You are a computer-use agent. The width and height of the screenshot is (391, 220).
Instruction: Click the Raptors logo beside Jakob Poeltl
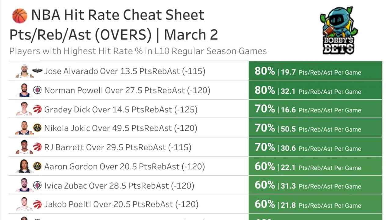37,204
